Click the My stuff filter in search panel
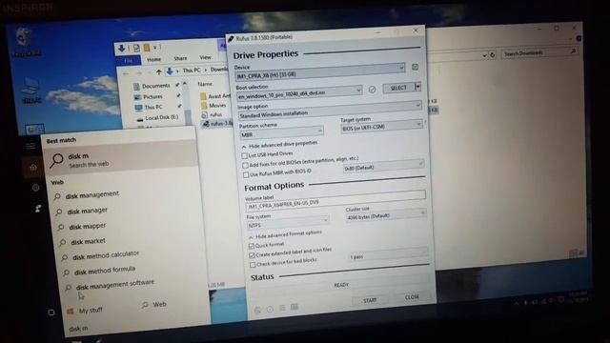Viewport: 610px width, 343px height. tap(85, 311)
